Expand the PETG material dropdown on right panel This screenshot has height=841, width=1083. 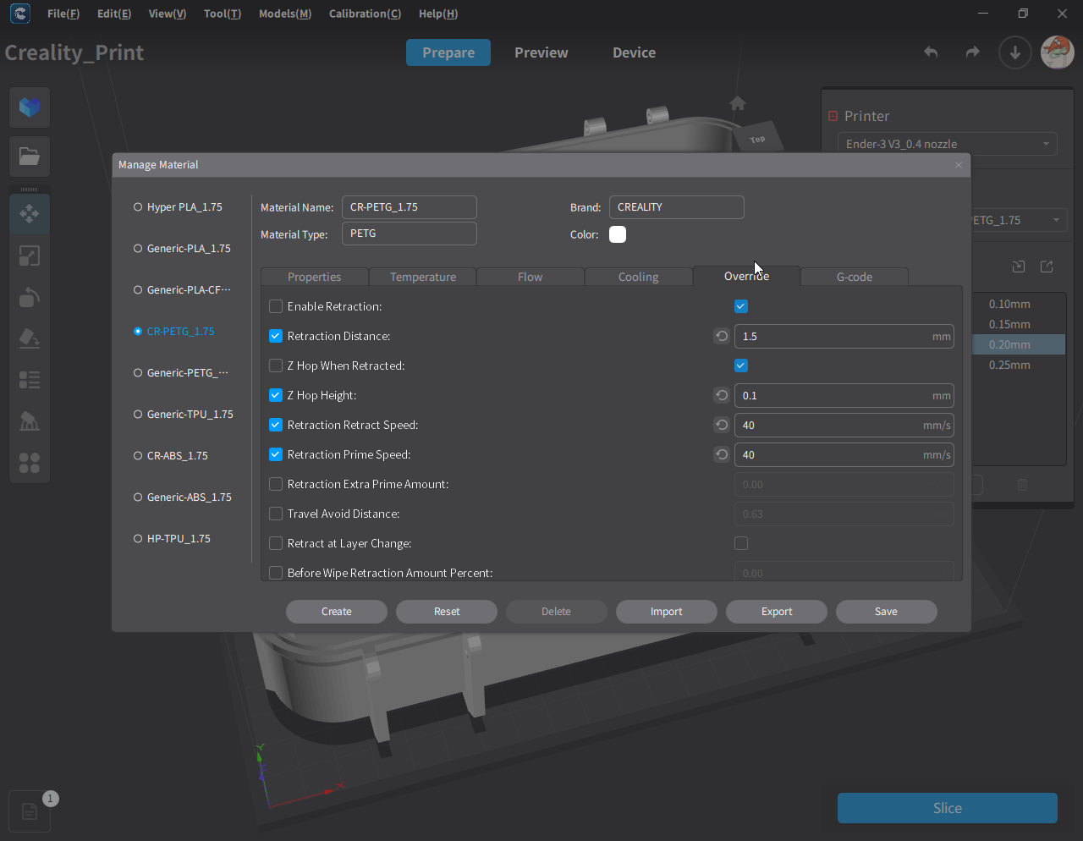coord(1055,220)
